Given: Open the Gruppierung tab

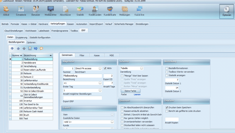Looking at the screenshot, I should (x=22, y=38).
